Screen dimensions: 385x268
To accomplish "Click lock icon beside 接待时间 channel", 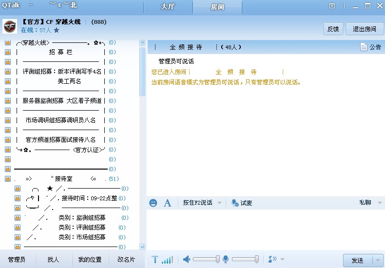I will [x=18, y=198].
